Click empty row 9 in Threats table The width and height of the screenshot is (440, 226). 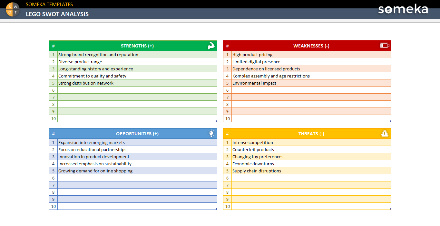[311, 199]
